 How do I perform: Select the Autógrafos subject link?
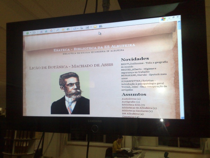[x=128, y=102]
